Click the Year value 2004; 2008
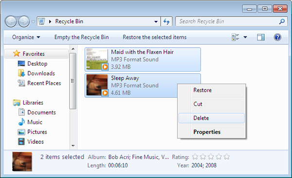 click(204, 165)
